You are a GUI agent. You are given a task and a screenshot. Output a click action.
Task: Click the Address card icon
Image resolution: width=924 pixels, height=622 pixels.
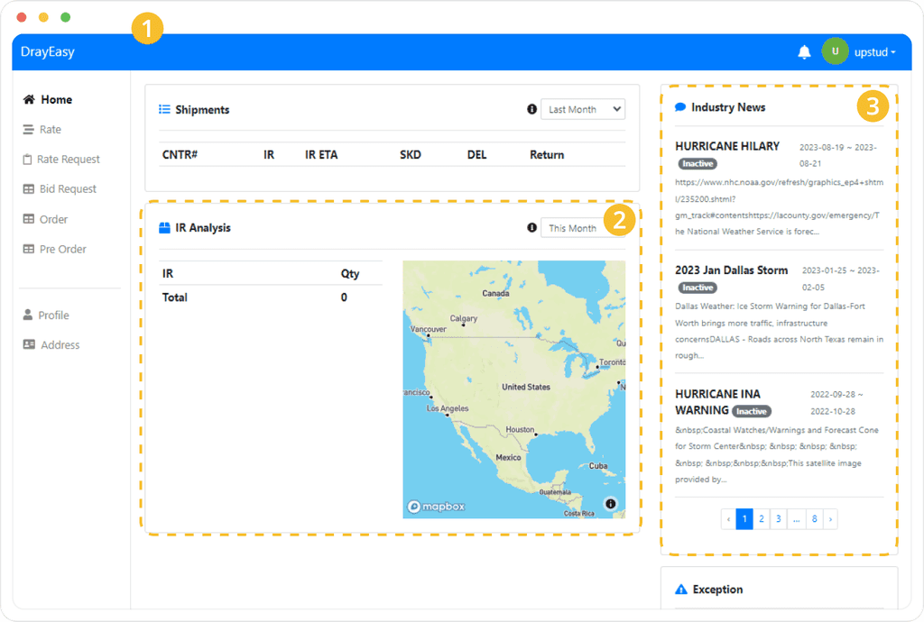coord(29,344)
